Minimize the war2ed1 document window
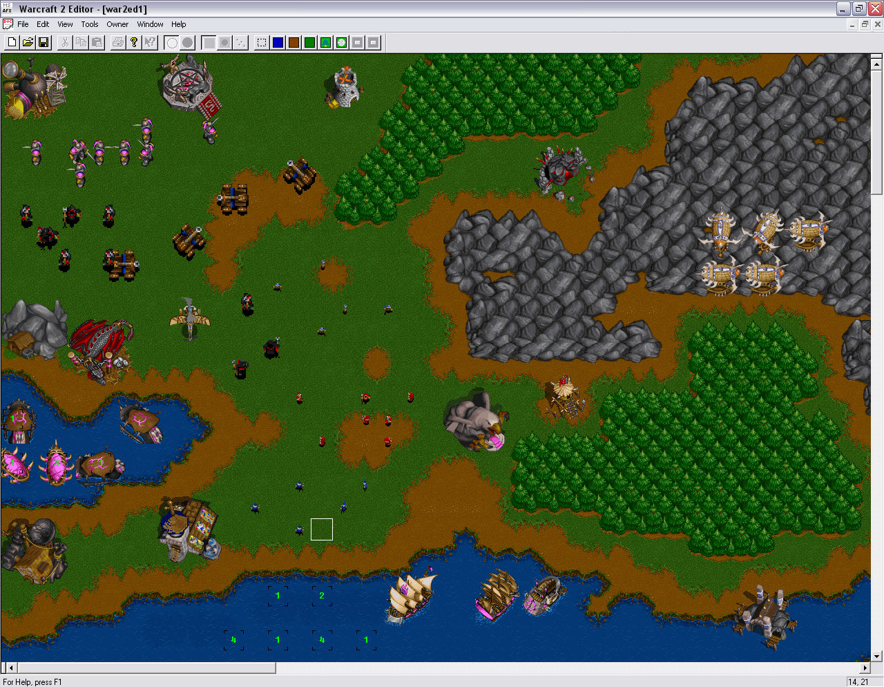Screen dimensions: 884x687 tap(853, 24)
